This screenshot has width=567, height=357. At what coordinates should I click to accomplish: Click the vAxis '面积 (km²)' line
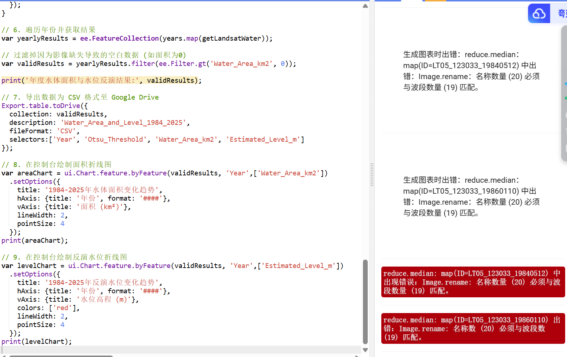pos(74,207)
